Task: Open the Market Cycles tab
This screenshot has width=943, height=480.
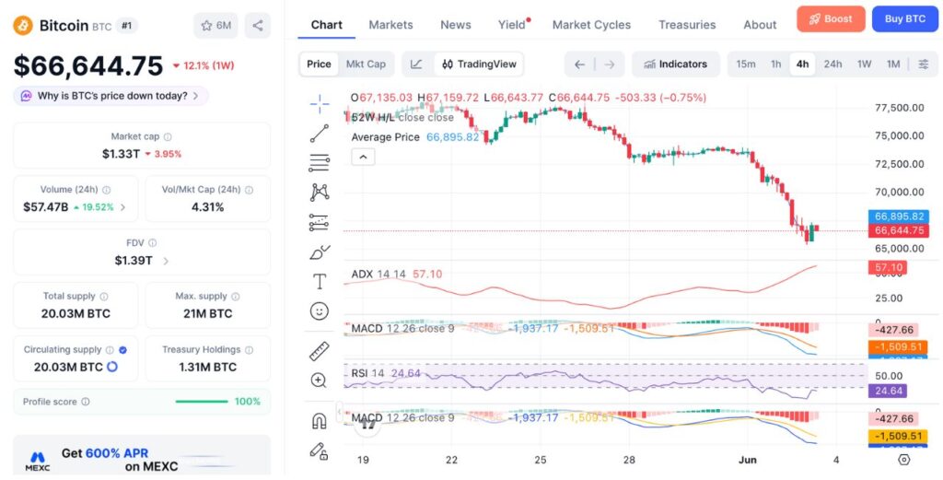Action: tap(592, 25)
